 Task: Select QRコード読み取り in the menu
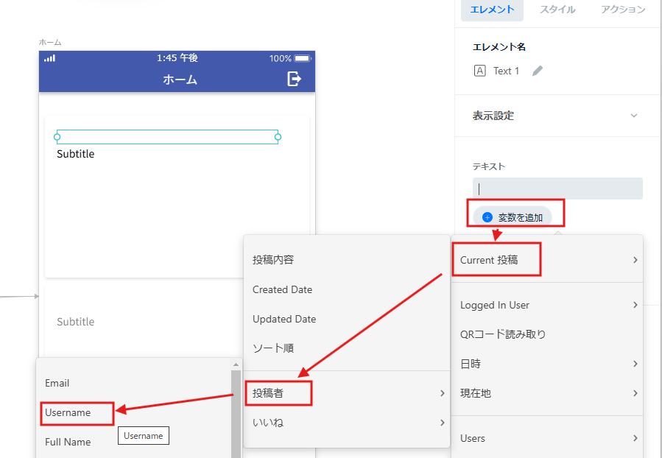pyautogui.click(x=546, y=334)
